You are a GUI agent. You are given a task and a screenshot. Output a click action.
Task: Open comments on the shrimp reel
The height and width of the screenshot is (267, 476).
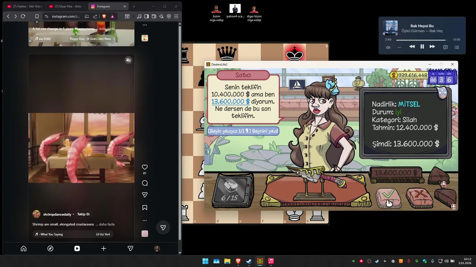coord(145,183)
